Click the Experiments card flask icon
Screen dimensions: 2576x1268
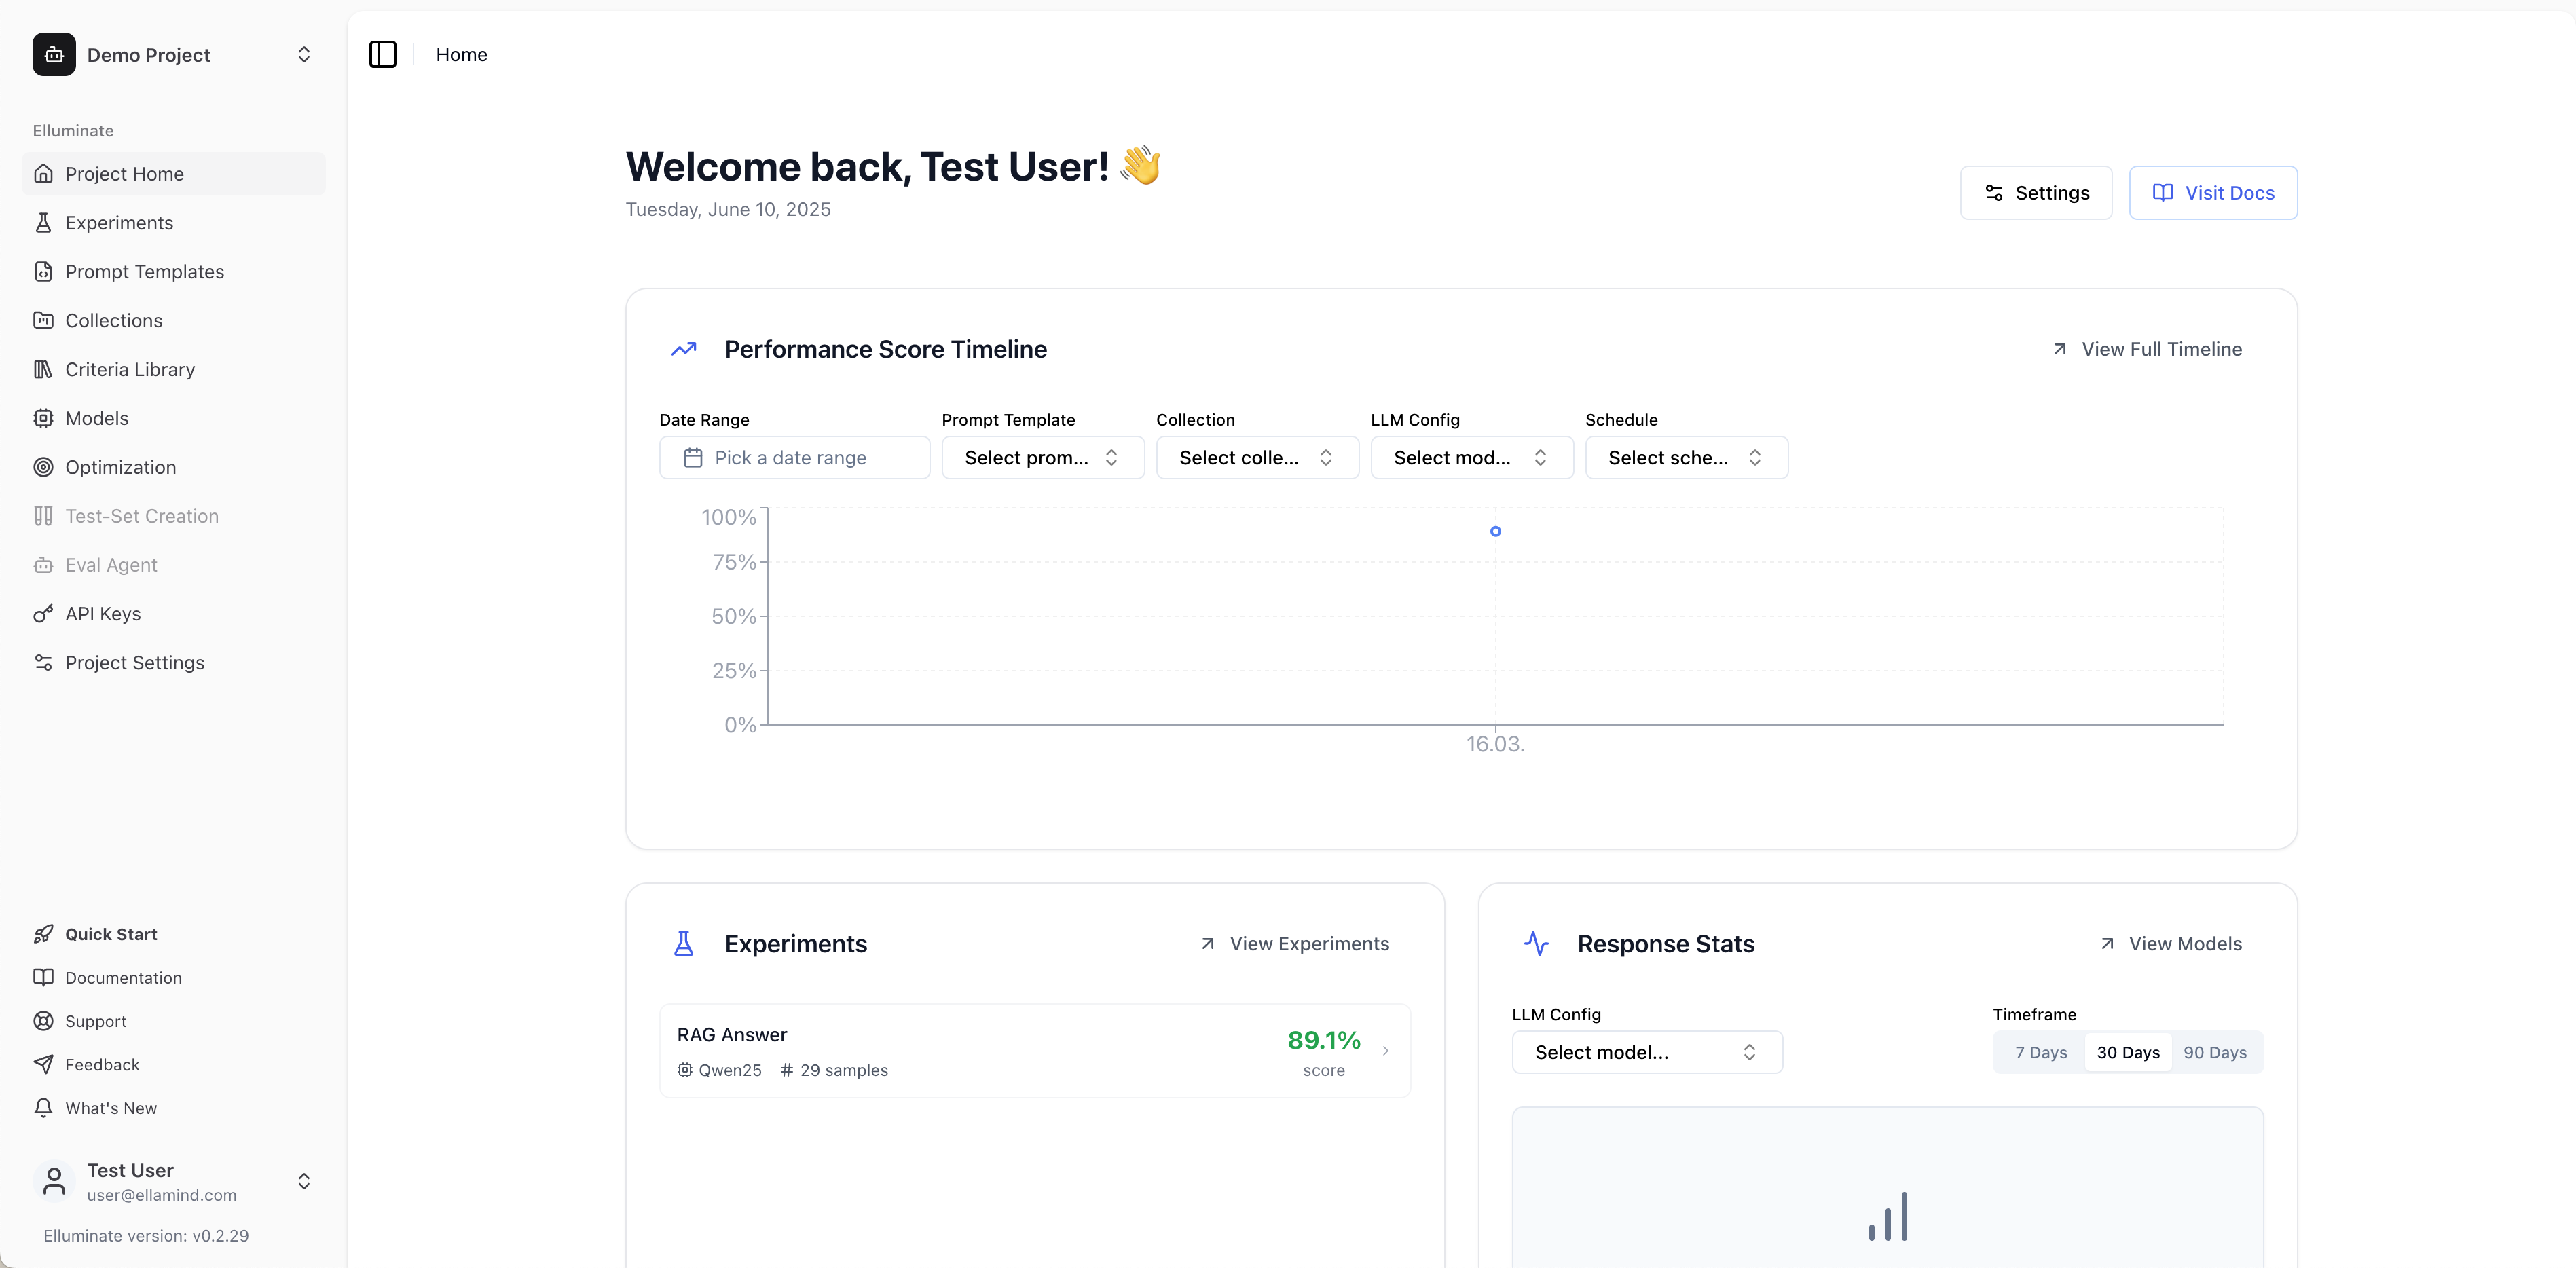click(x=684, y=944)
